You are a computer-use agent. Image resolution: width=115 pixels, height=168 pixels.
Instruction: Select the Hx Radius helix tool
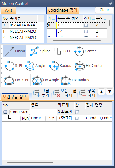coord(75,80)
